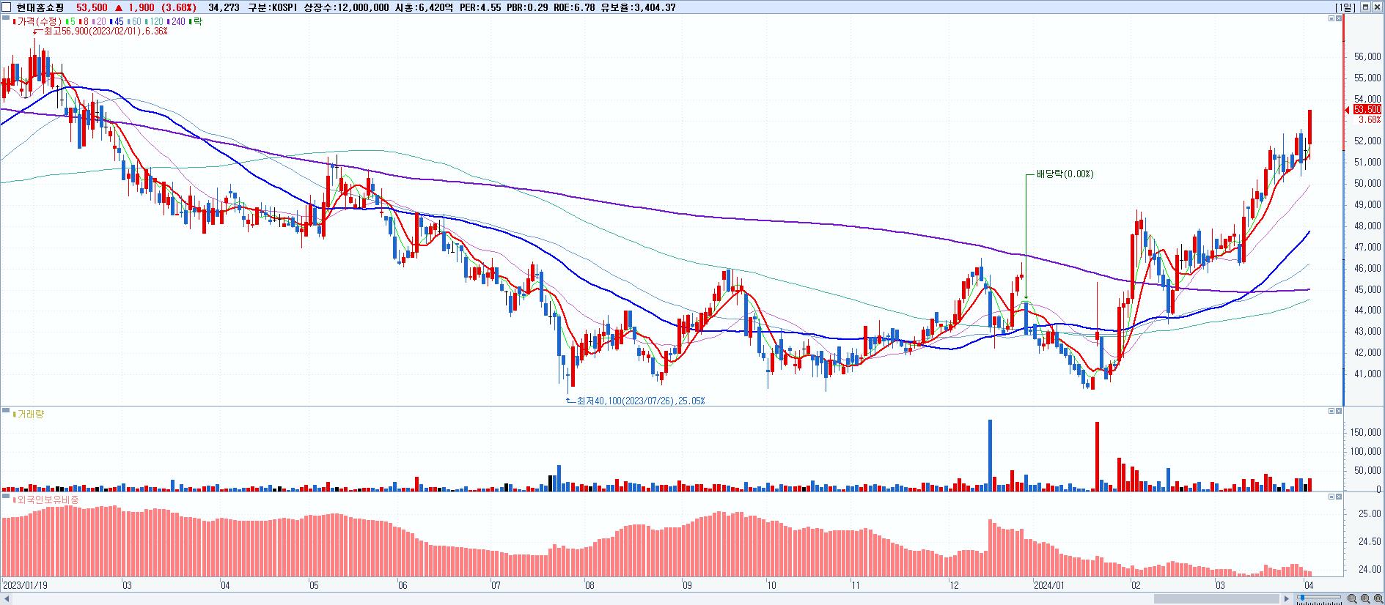The height and width of the screenshot is (605, 1385).
Task: Click the 150,000 volume axis label
Action: click(x=1365, y=433)
